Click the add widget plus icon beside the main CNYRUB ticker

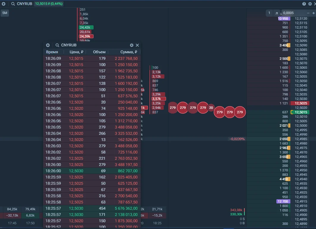4,4
